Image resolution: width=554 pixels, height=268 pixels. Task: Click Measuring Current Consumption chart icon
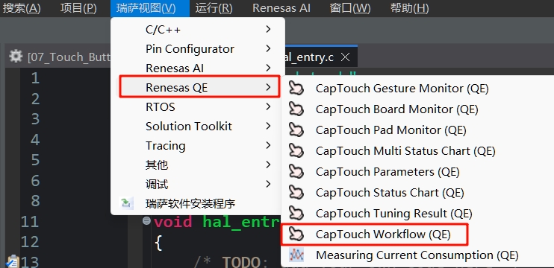[x=296, y=255]
